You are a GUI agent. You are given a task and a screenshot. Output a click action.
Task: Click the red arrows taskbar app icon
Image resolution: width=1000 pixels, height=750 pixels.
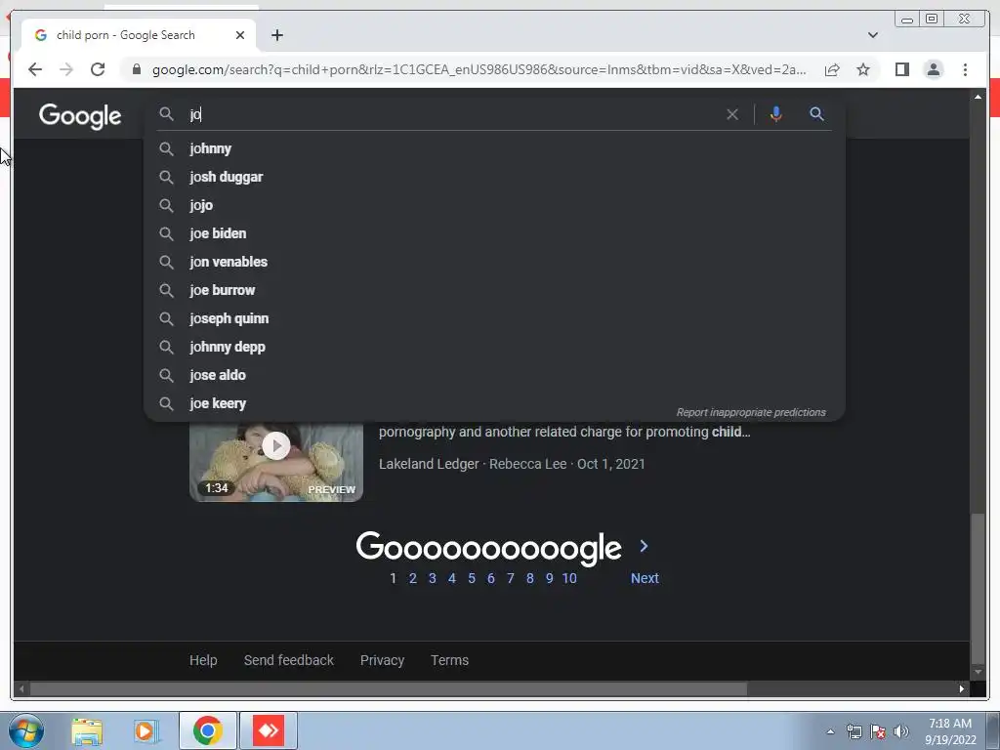point(269,730)
